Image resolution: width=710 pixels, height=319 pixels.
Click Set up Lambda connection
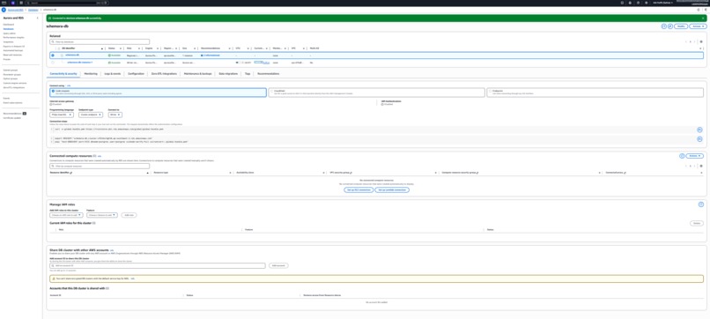click(x=392, y=189)
